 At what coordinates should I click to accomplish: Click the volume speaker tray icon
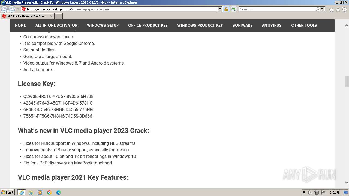[x=310, y=192]
